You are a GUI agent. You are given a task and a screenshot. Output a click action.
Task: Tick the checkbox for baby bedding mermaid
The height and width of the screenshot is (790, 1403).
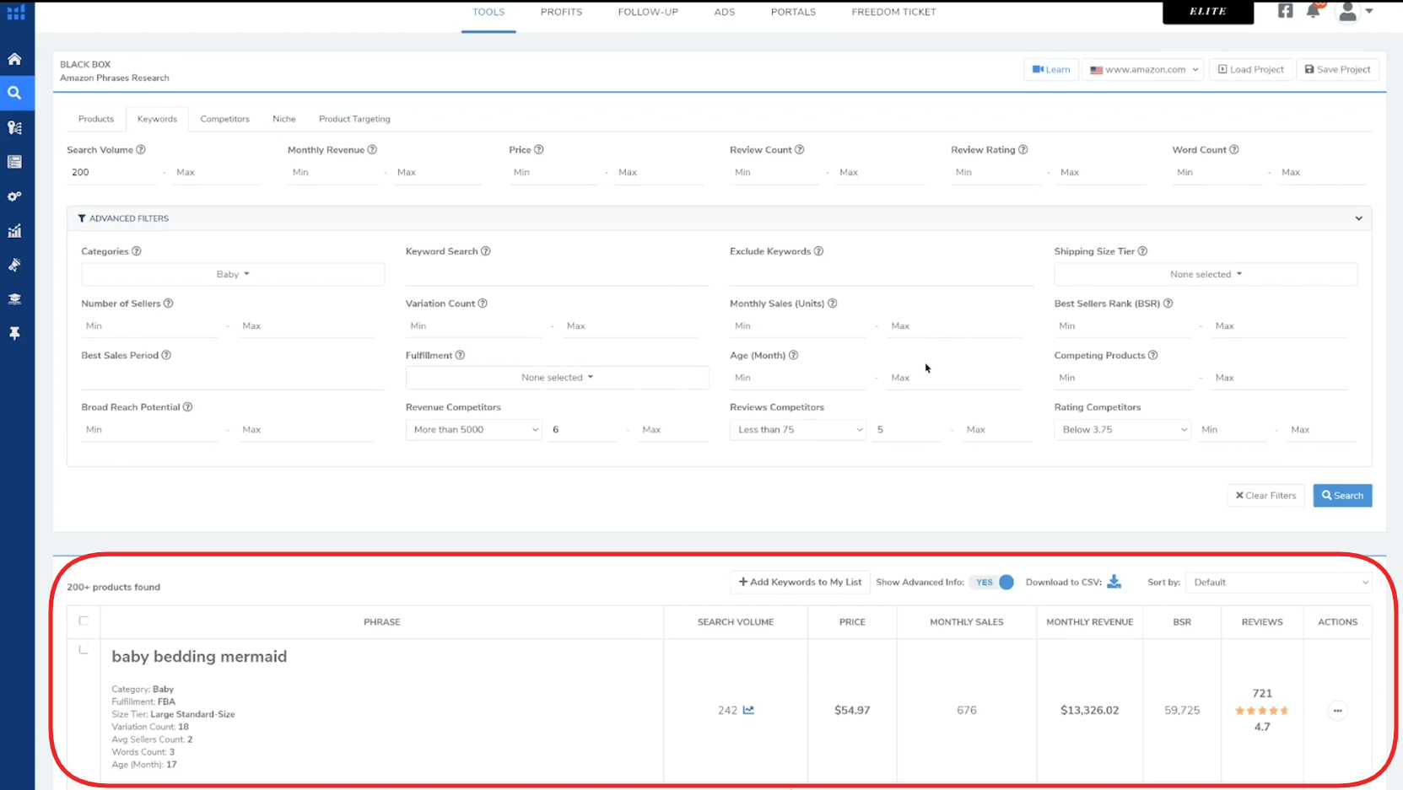(x=84, y=649)
